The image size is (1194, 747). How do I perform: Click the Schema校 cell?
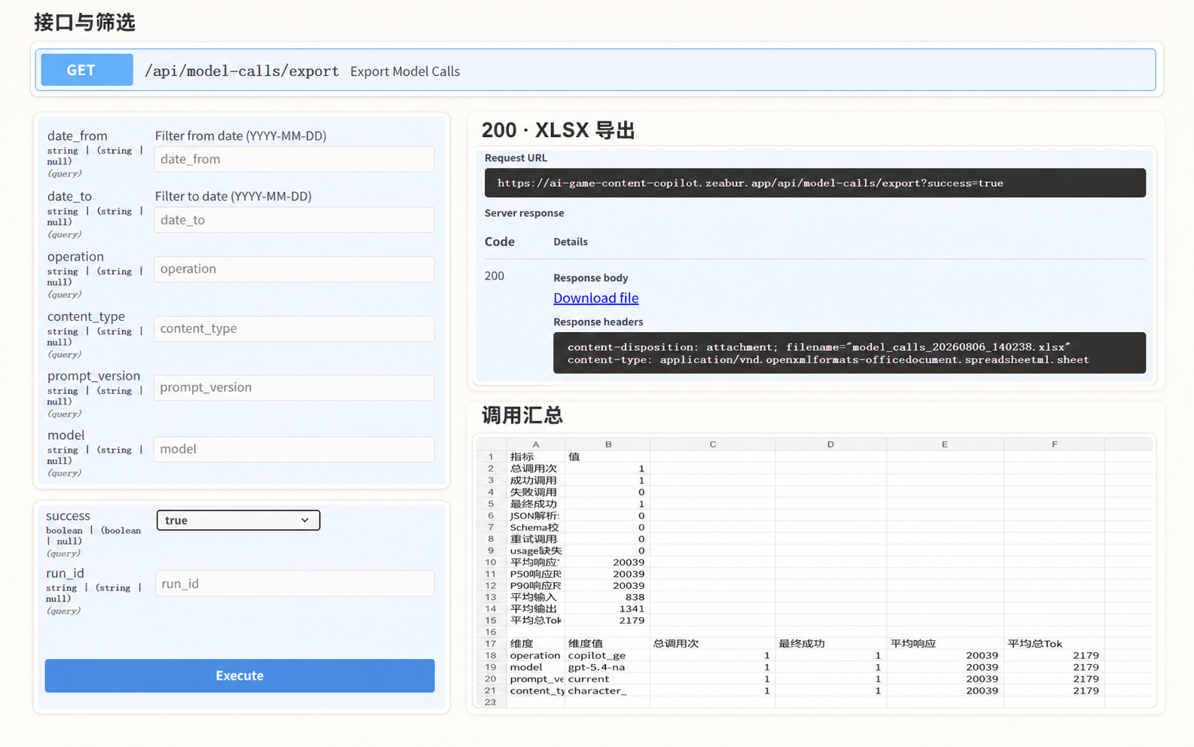pyautogui.click(x=535, y=527)
